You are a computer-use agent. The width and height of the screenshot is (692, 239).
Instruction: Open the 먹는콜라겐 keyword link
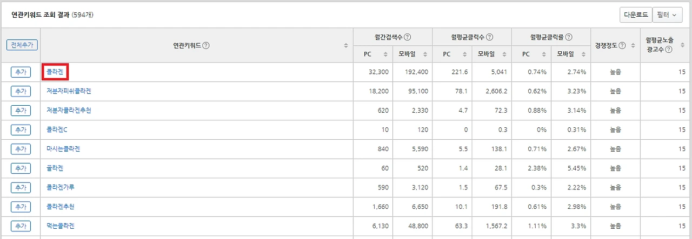point(61,226)
